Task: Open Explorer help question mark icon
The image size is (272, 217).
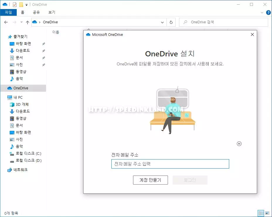Action: click(268, 13)
